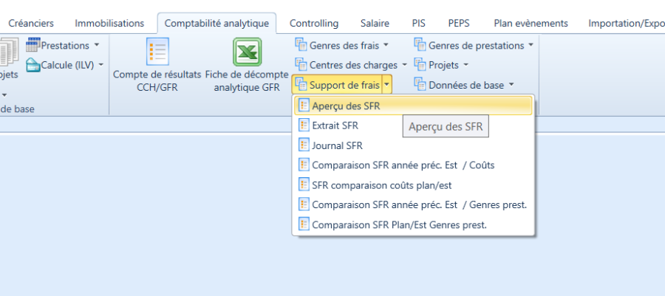Click the Prestations calendar icon
This screenshot has width=665, height=296.
tap(33, 46)
